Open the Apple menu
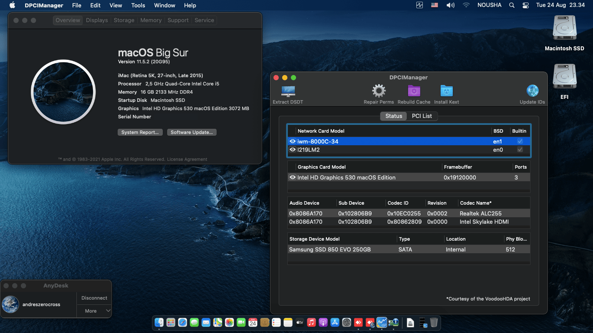 12,5
